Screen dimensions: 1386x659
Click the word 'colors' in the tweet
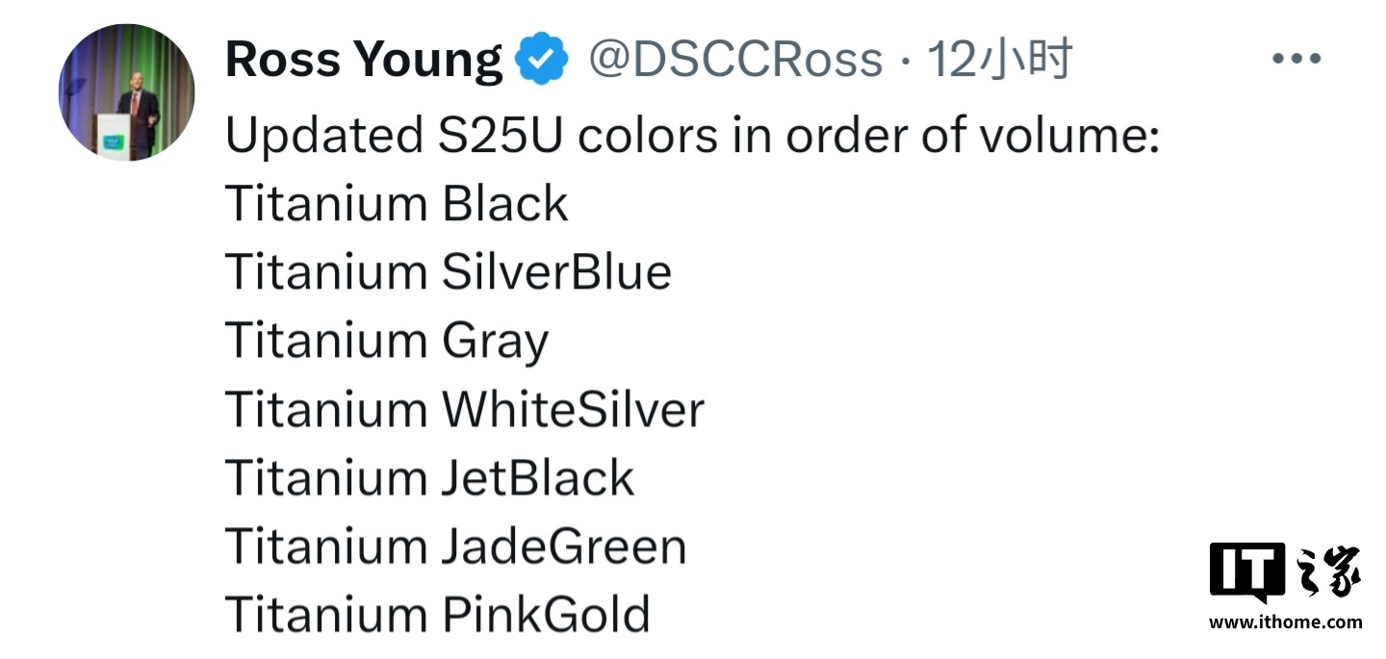click(x=647, y=136)
